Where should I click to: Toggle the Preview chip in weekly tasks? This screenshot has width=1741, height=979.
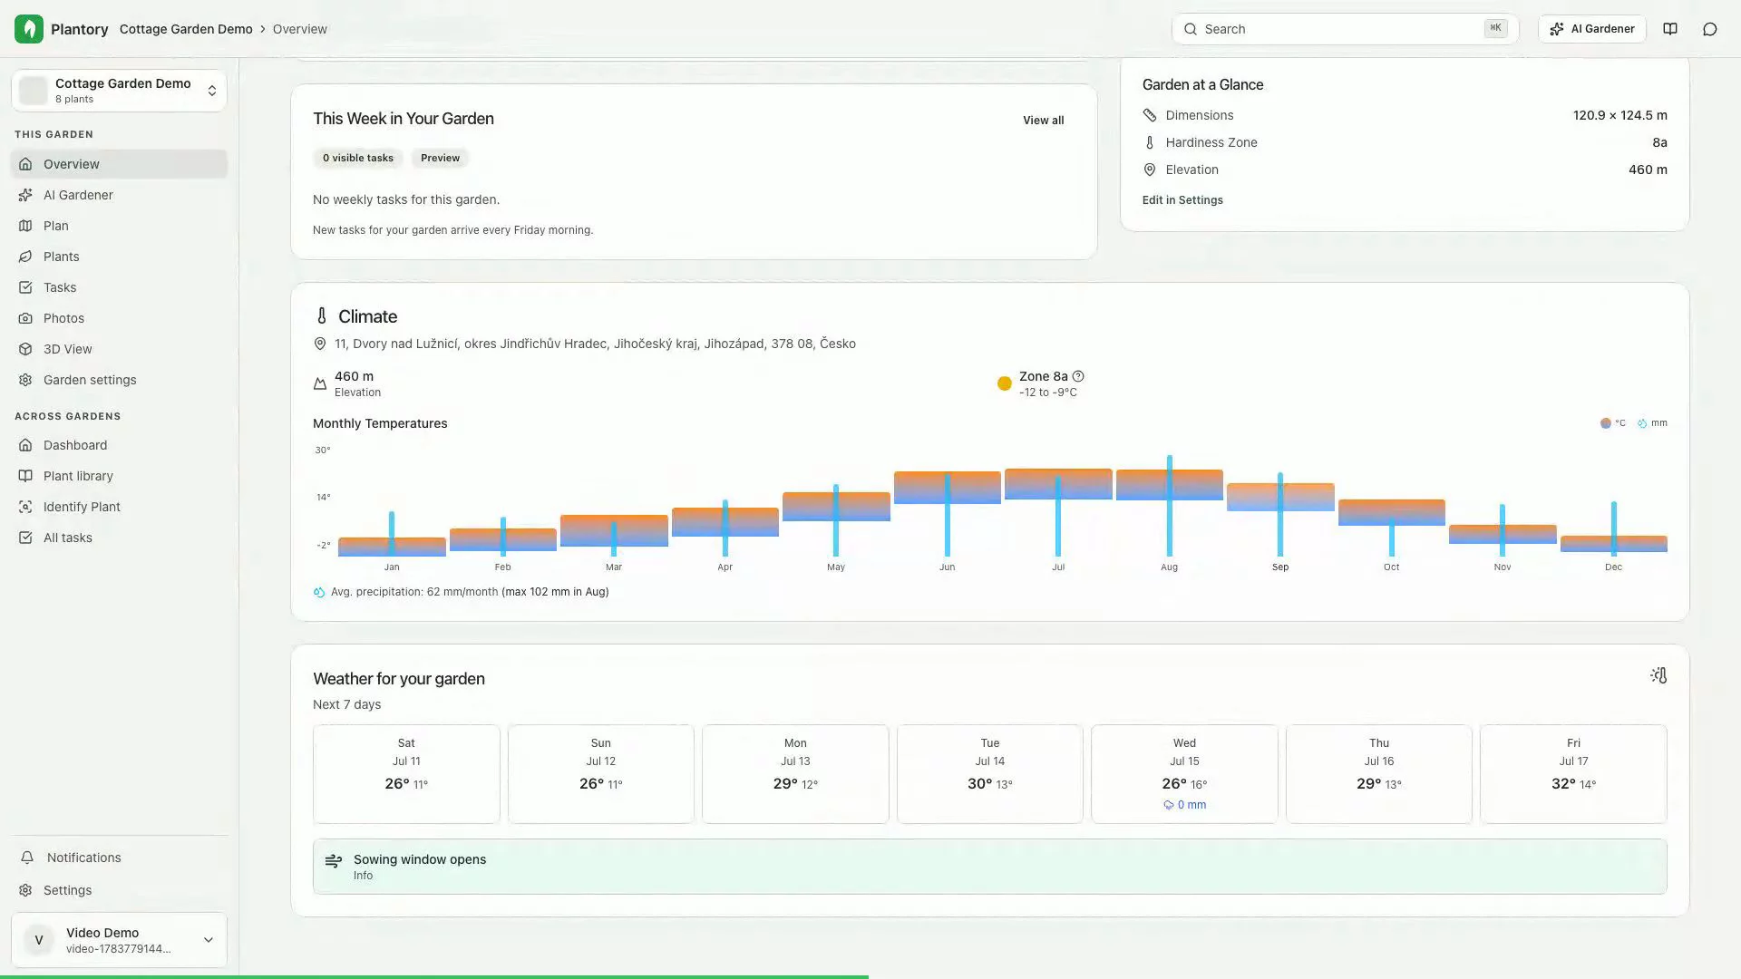pos(440,158)
